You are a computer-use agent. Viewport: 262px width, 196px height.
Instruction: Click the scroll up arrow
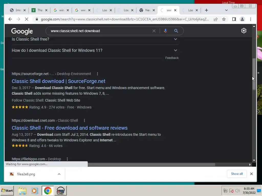[254, 26]
